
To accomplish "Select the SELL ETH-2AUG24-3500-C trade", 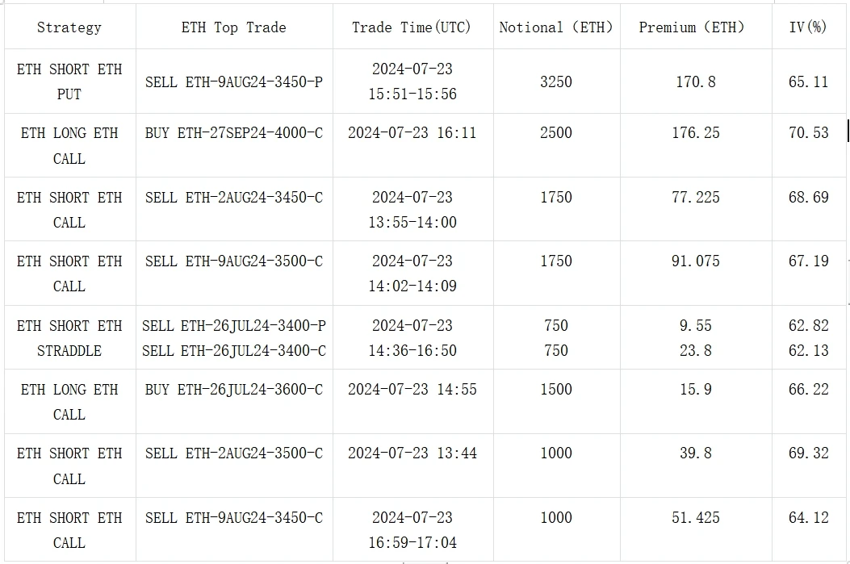I will pyautogui.click(x=234, y=453).
